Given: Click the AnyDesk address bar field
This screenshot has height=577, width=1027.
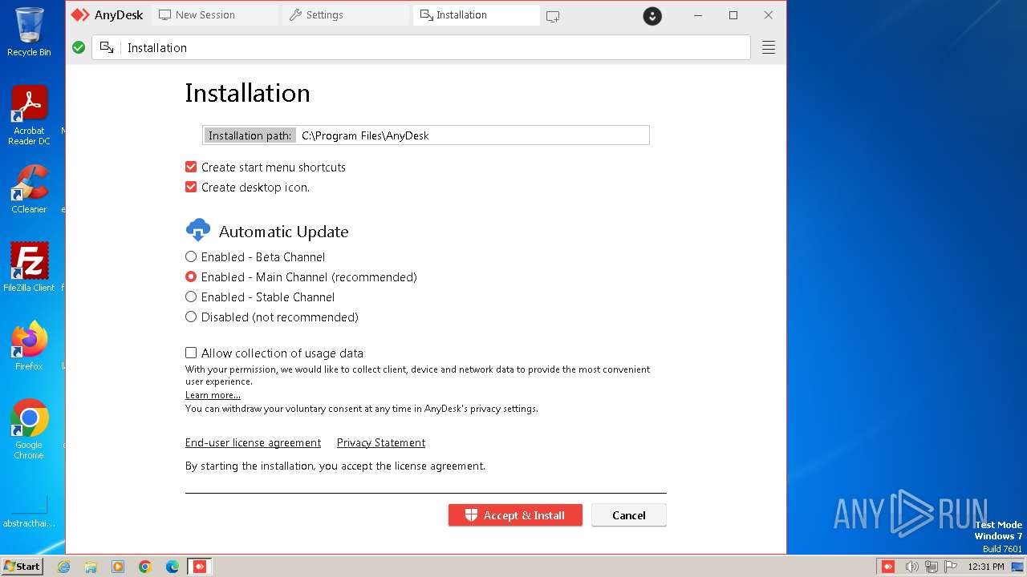Looking at the screenshot, I should pos(421,47).
